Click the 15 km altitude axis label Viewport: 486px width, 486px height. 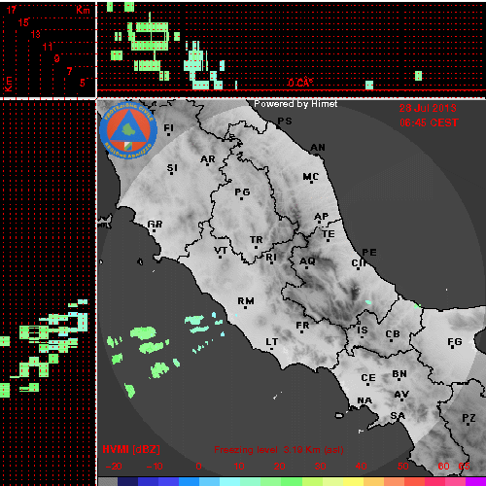tap(23, 22)
